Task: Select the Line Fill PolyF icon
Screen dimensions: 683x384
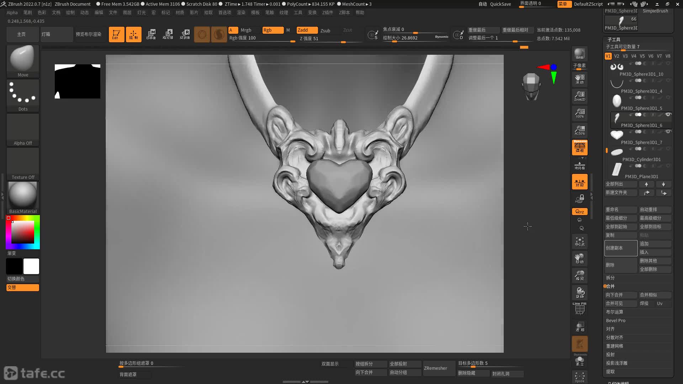Action: click(579, 308)
